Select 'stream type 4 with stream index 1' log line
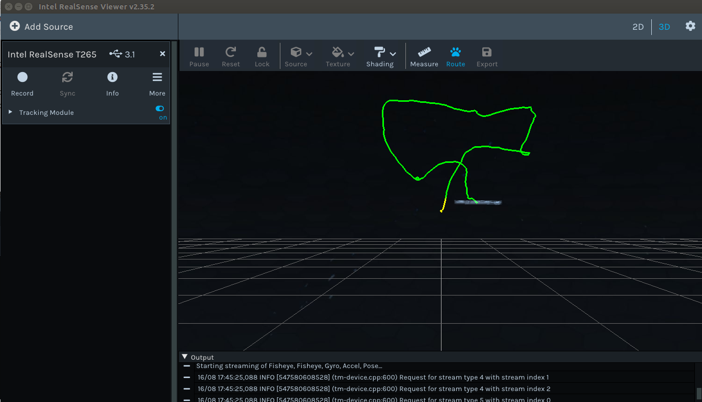Viewport: 702px width, 402px height. click(x=373, y=377)
